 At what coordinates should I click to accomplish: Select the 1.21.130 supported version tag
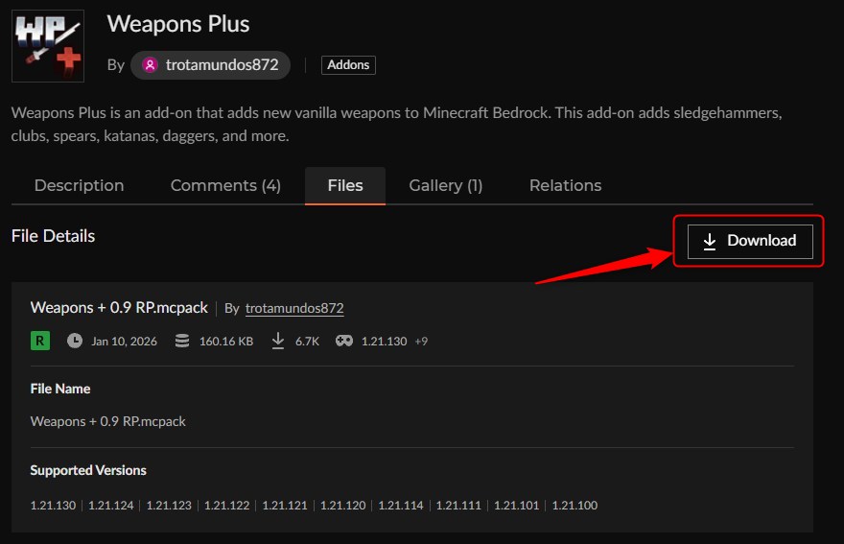pos(53,506)
